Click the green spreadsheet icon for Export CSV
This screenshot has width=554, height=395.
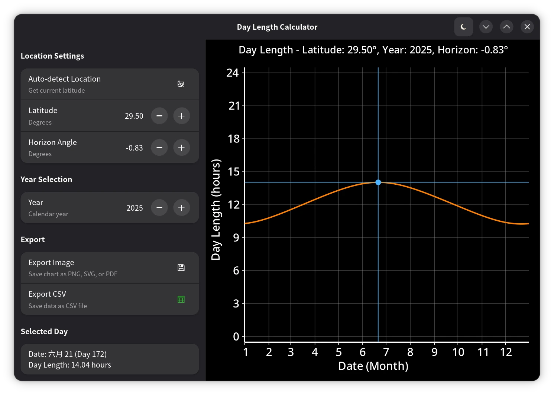tap(181, 299)
